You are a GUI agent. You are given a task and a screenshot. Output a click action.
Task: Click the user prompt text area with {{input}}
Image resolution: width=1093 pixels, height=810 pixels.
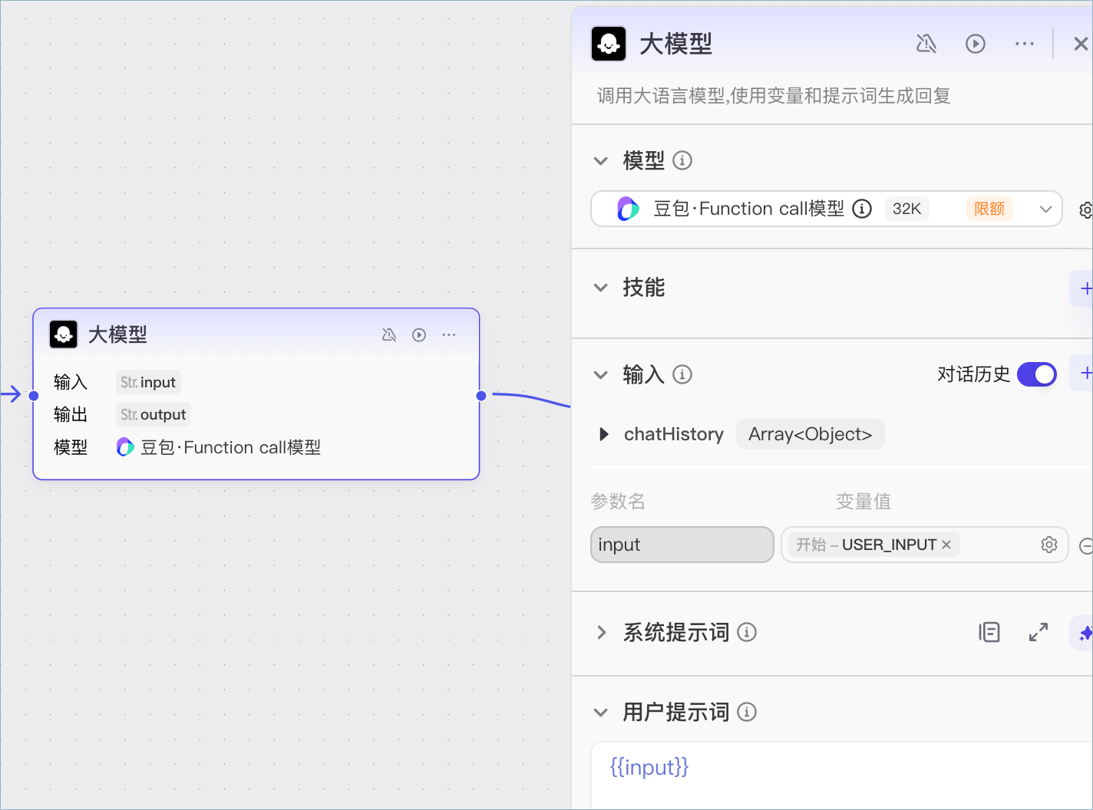[842, 775]
